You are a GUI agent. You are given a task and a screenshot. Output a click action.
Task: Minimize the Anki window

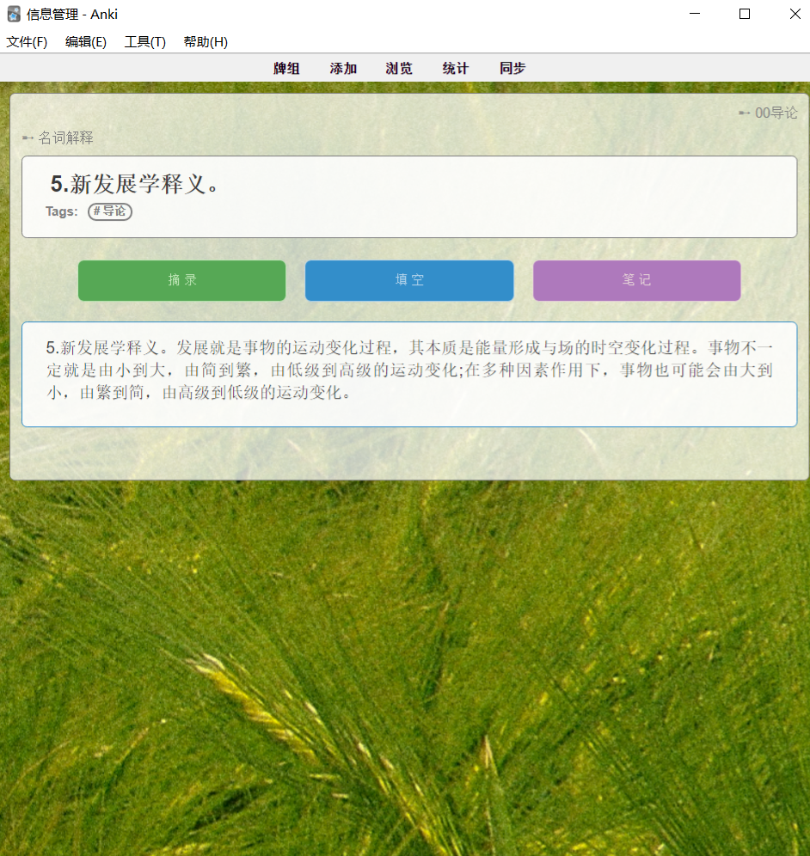[695, 14]
